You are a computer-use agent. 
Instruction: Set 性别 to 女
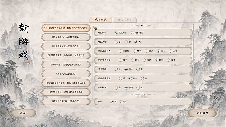[x=122, y=102]
